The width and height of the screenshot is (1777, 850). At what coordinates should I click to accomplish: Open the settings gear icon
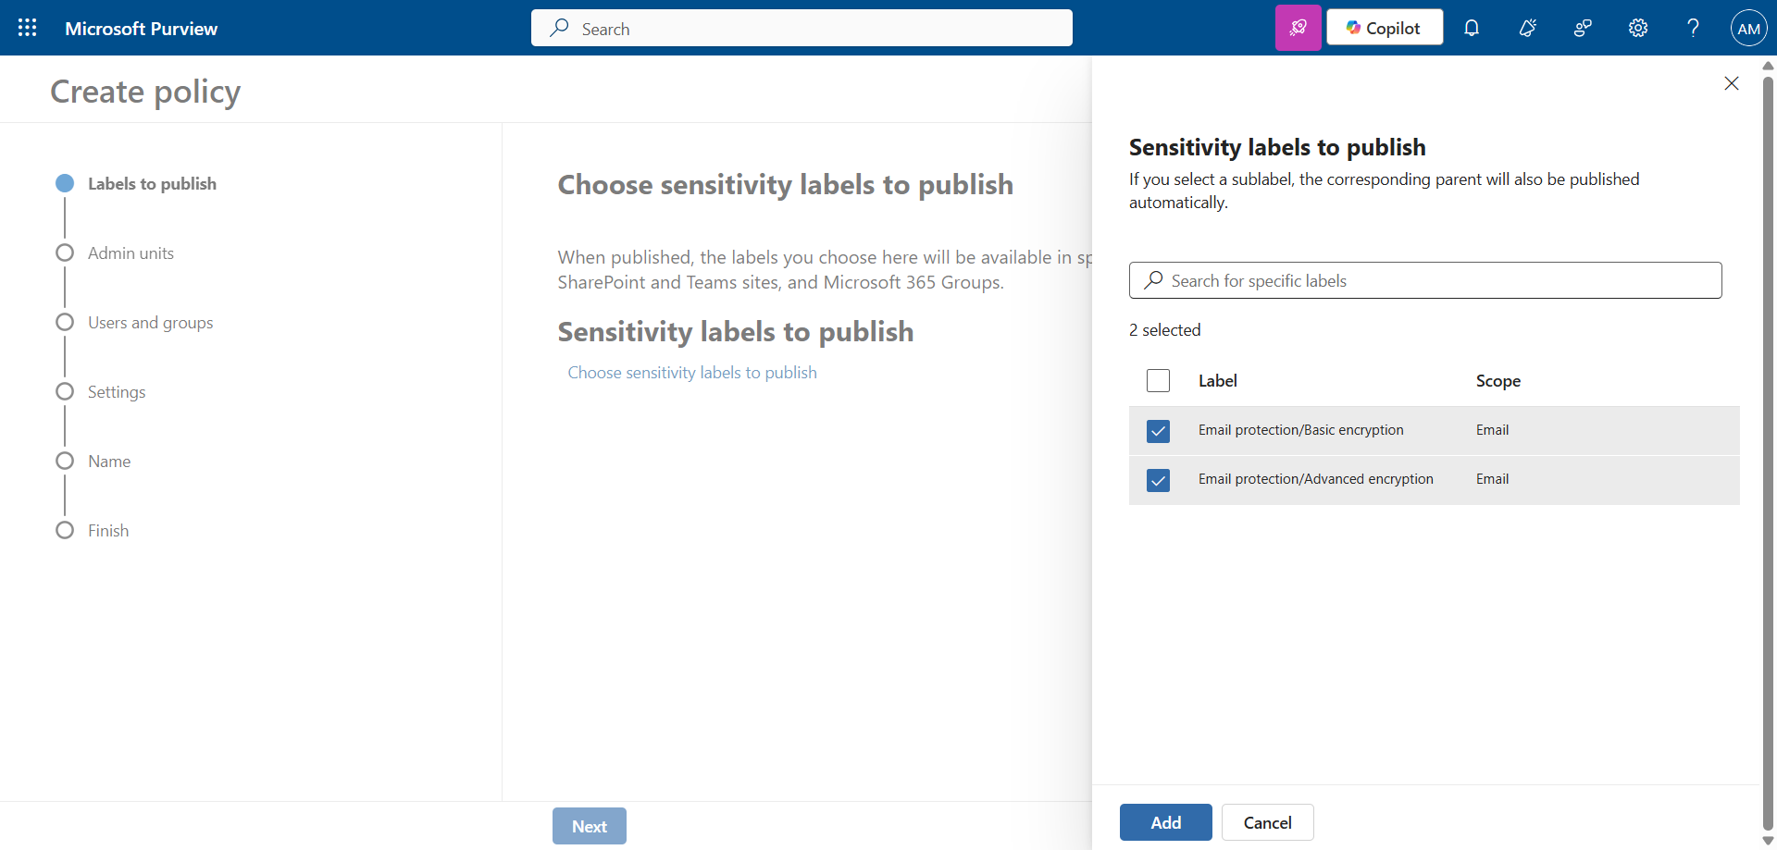pyautogui.click(x=1637, y=28)
